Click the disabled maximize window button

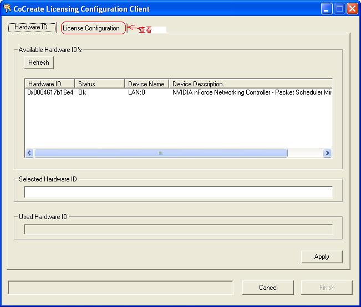click(x=339, y=9)
